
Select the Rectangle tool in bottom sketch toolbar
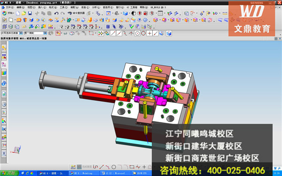[132, 167]
